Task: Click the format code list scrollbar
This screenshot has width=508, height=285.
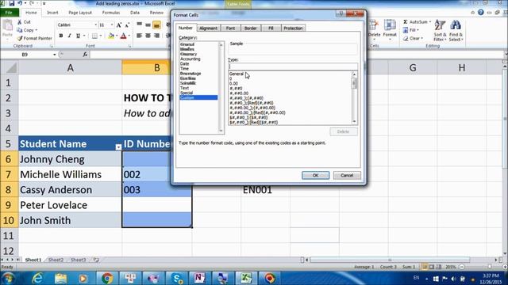Action: point(354,97)
